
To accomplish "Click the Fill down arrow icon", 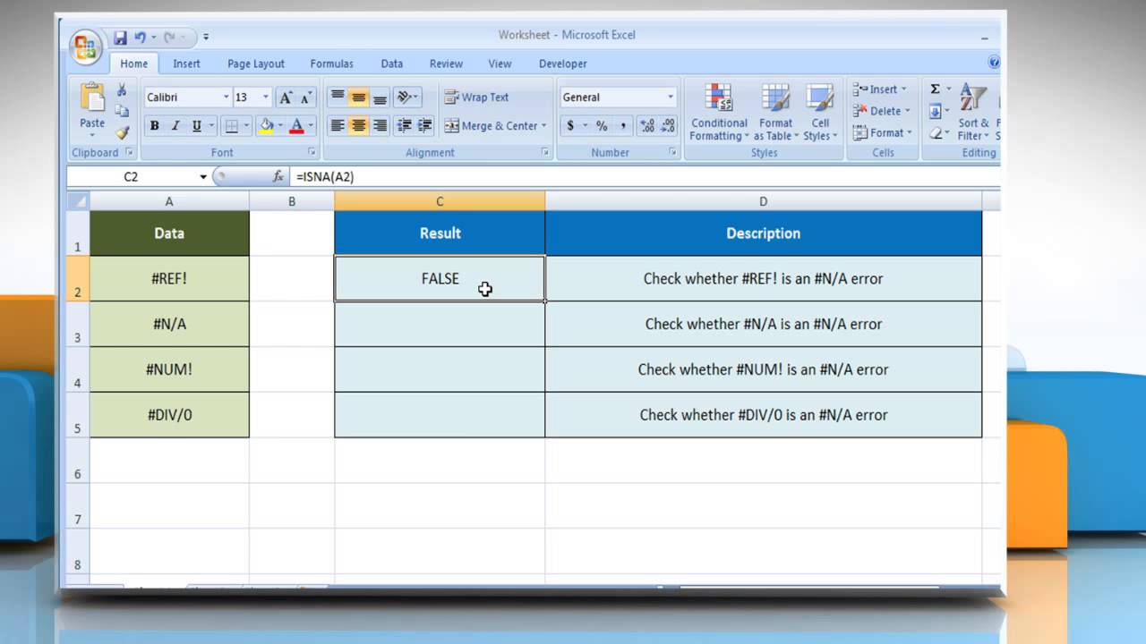I will pos(935,111).
